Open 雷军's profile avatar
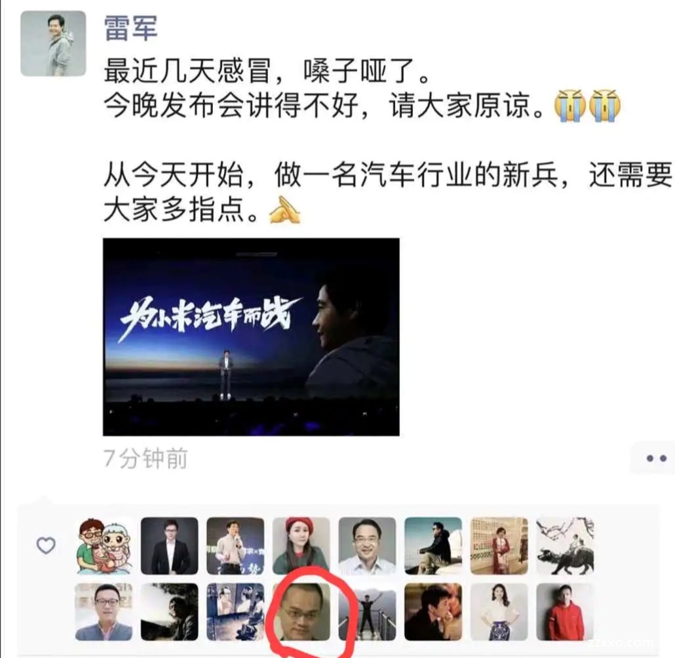 [x=53, y=43]
